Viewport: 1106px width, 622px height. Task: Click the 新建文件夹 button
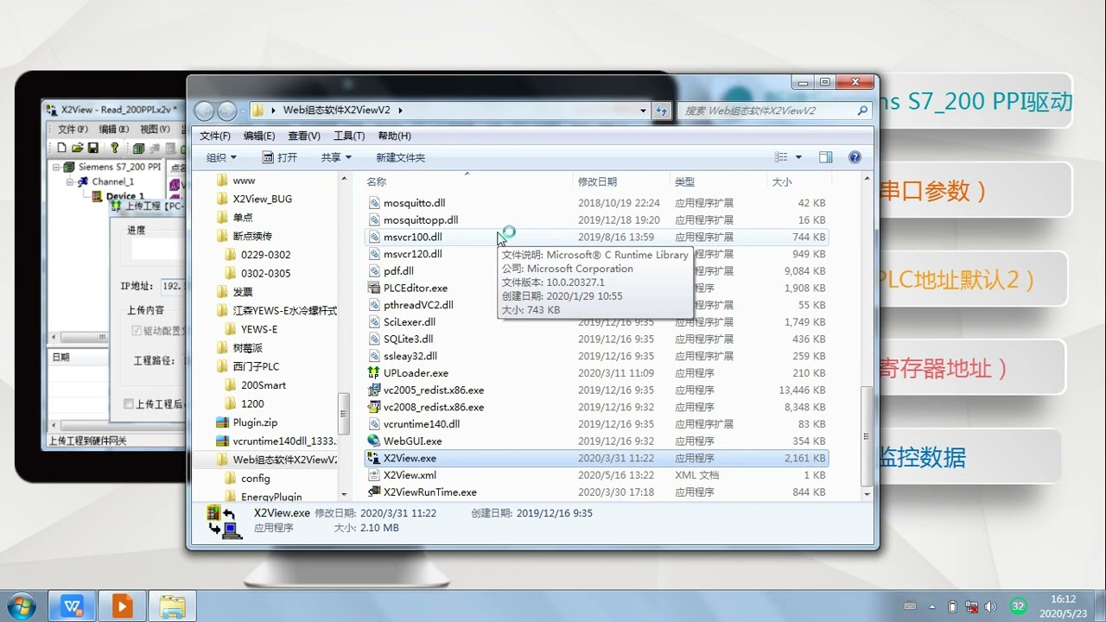click(x=400, y=157)
